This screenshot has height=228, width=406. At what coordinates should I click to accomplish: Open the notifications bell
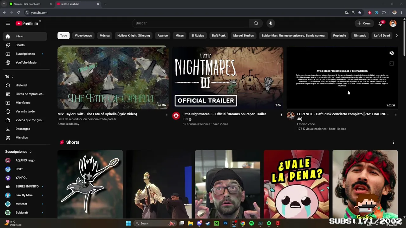(380, 23)
